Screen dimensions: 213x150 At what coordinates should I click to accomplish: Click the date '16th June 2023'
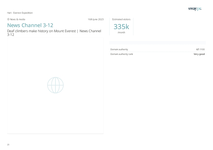(96, 19)
